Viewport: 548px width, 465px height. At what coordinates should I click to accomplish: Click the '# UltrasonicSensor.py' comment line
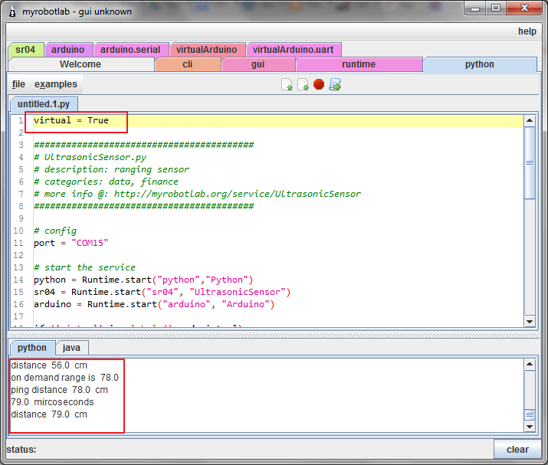pyautogui.click(x=90, y=157)
